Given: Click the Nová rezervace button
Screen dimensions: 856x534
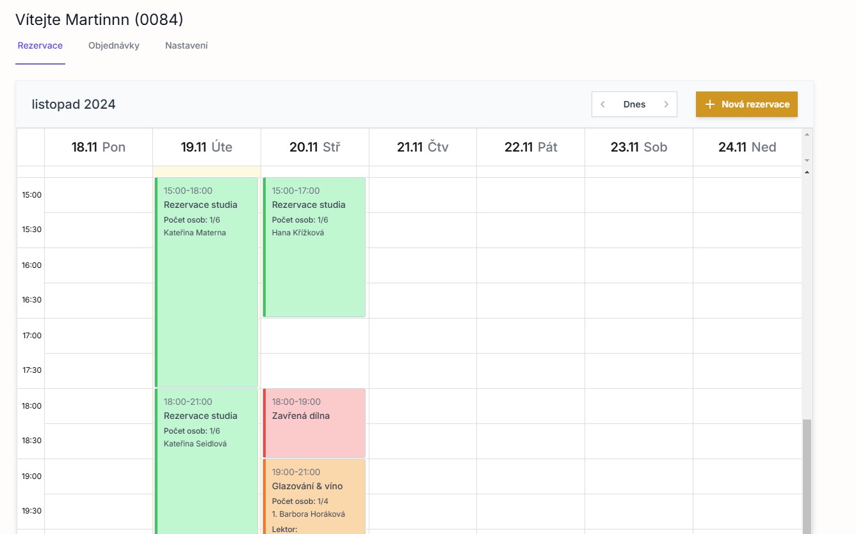Looking at the screenshot, I should pyautogui.click(x=747, y=104).
